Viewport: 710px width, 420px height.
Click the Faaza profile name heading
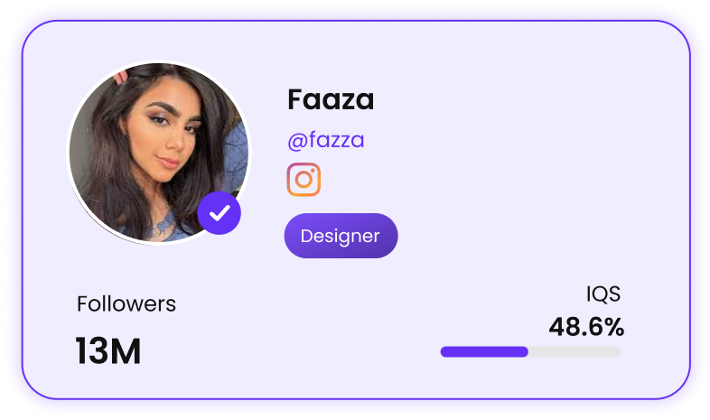[331, 99]
